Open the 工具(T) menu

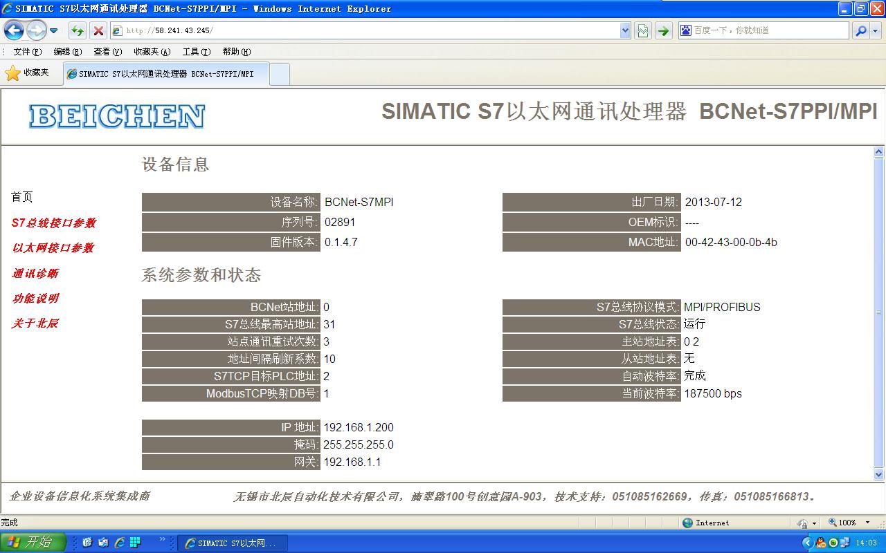pos(196,52)
